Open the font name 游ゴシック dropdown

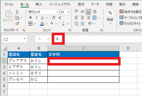(58, 12)
